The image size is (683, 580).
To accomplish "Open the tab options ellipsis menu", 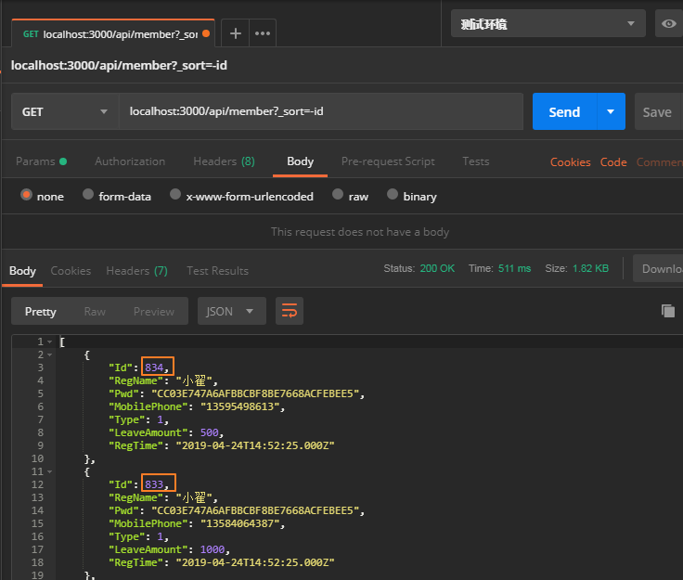I will click(263, 33).
